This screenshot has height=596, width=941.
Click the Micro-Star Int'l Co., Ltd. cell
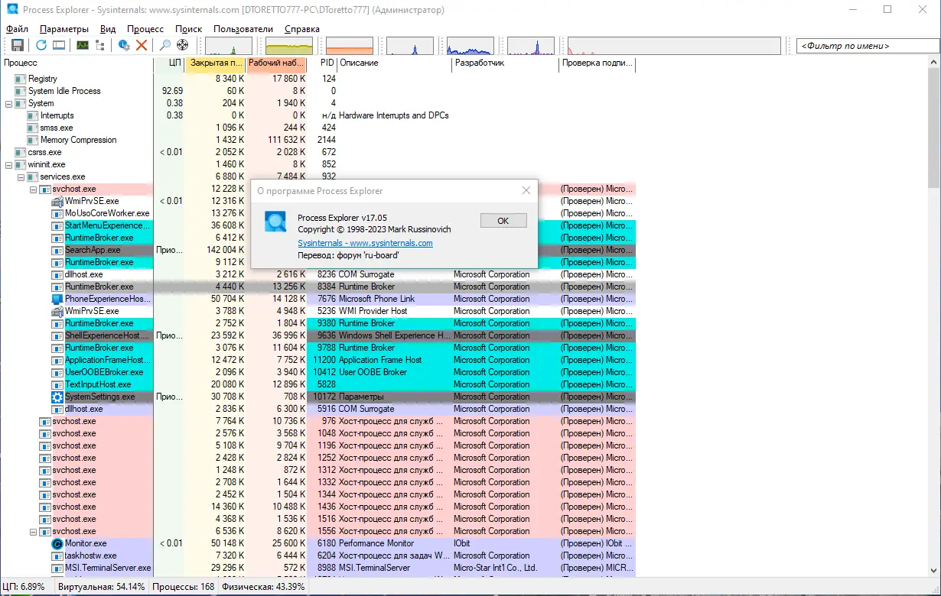(496, 568)
